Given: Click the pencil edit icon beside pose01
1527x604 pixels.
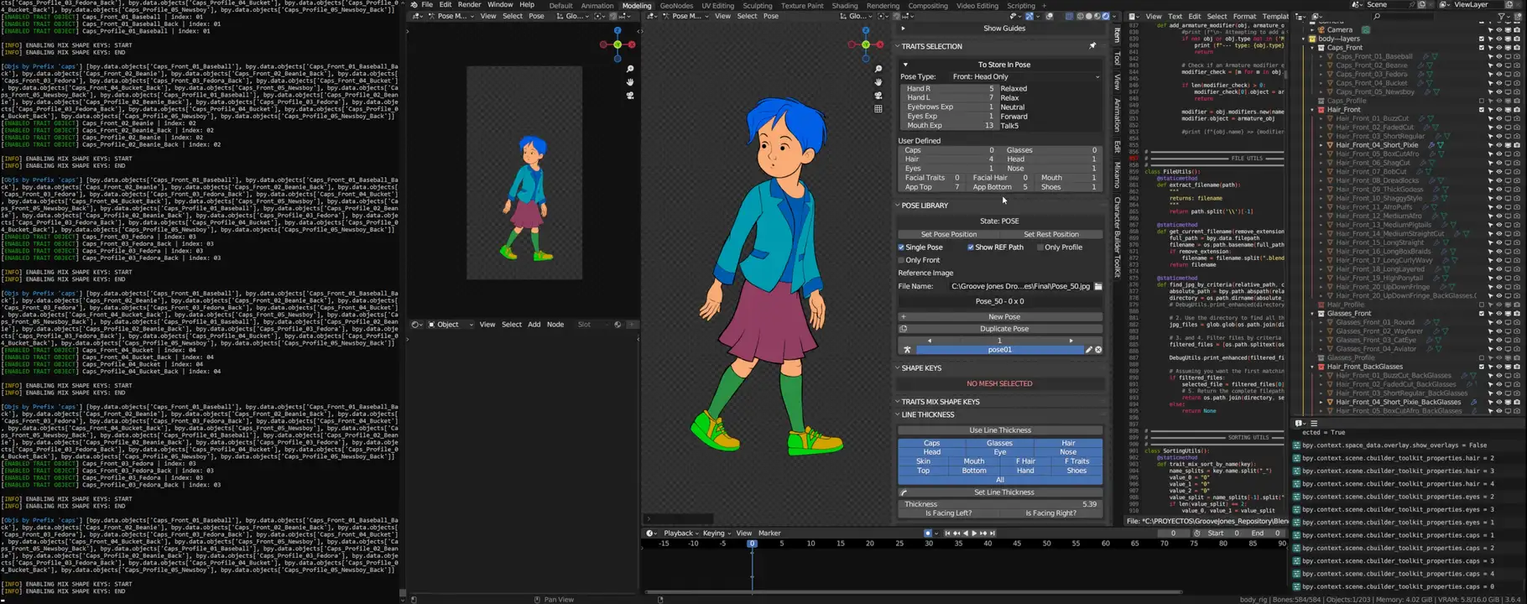Looking at the screenshot, I should click(x=1088, y=350).
